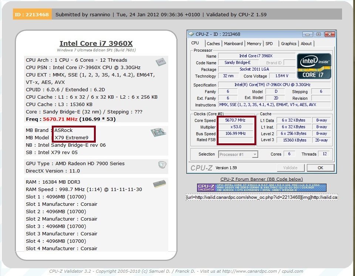Viewport: 355px width, 276px height.
Task: Click the ID : 2213468 orange badge
Action: coord(32,14)
